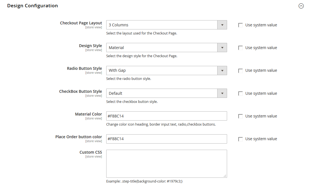Enable system value for Checkout Page Layout
Image resolution: width=310 pixels, height=187 pixels.
[241, 25]
